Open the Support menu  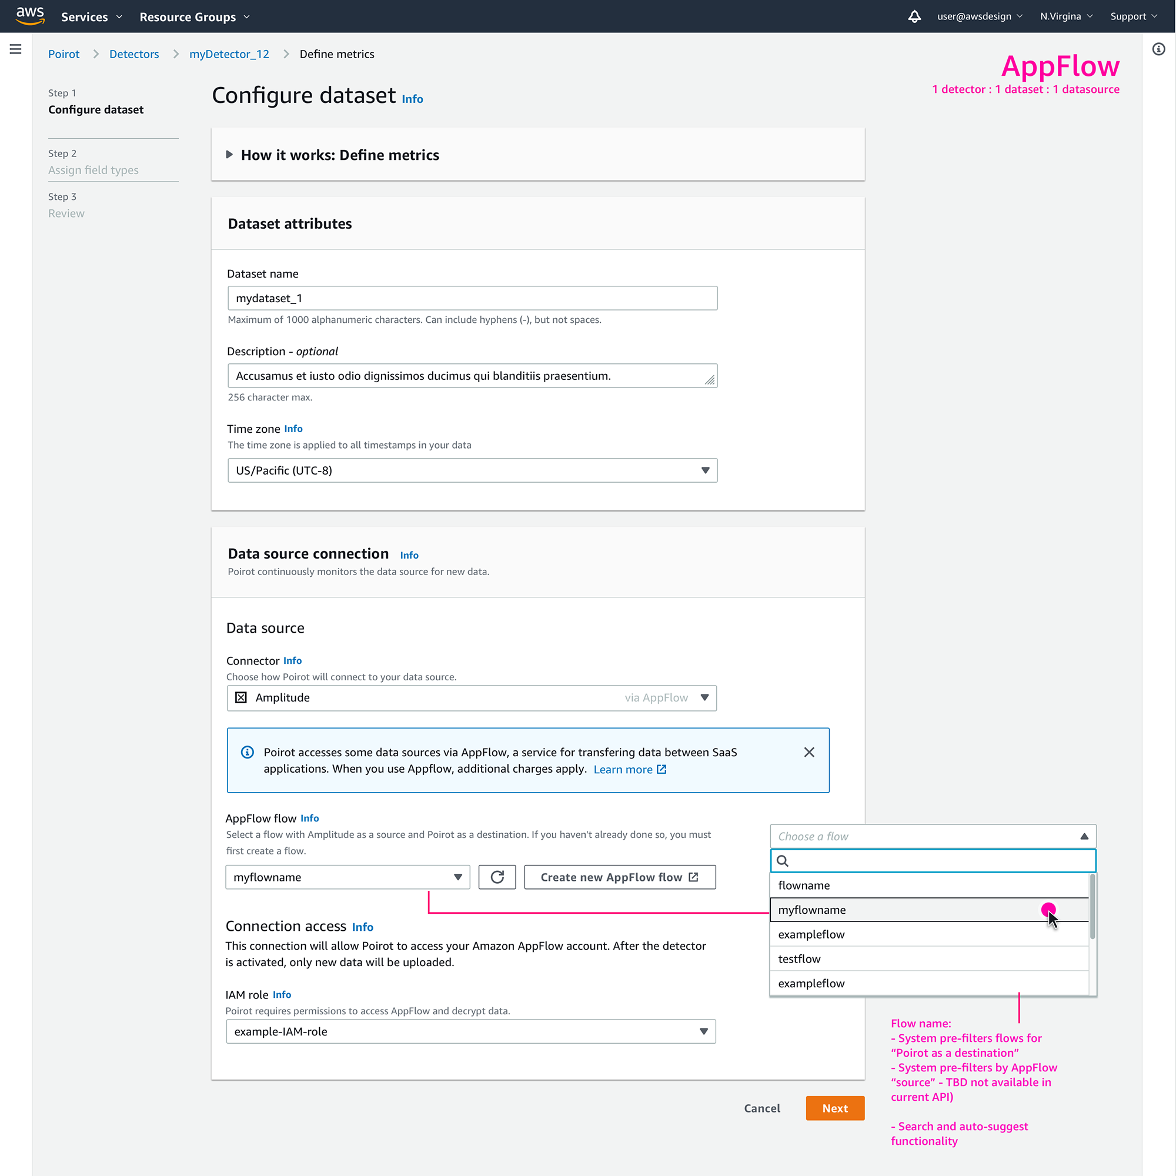pyautogui.click(x=1134, y=16)
